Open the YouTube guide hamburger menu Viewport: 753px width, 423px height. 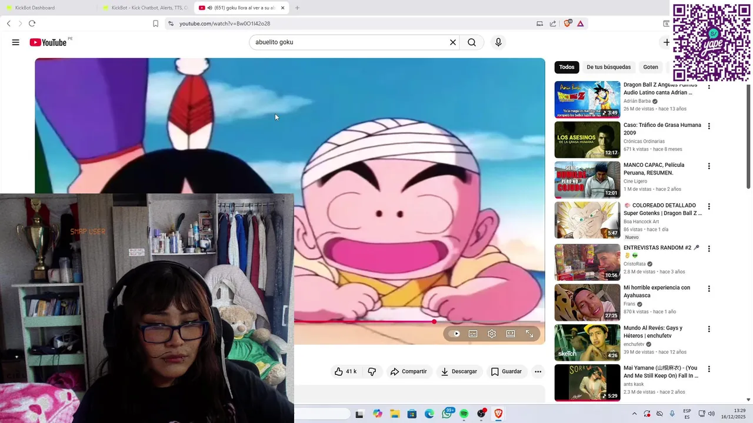16,42
